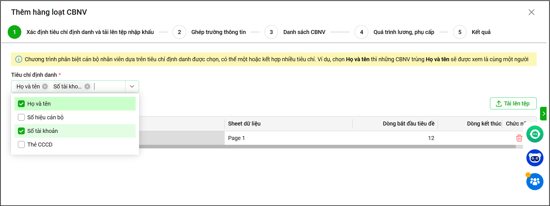The image size is (550, 206).
Task: Open the blue community group icon
Action: (535, 182)
